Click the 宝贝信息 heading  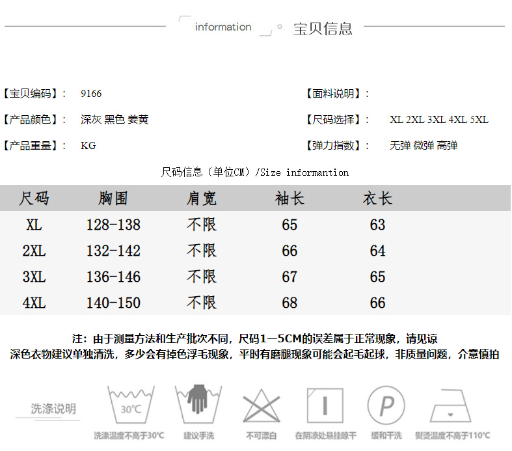(x=323, y=29)
